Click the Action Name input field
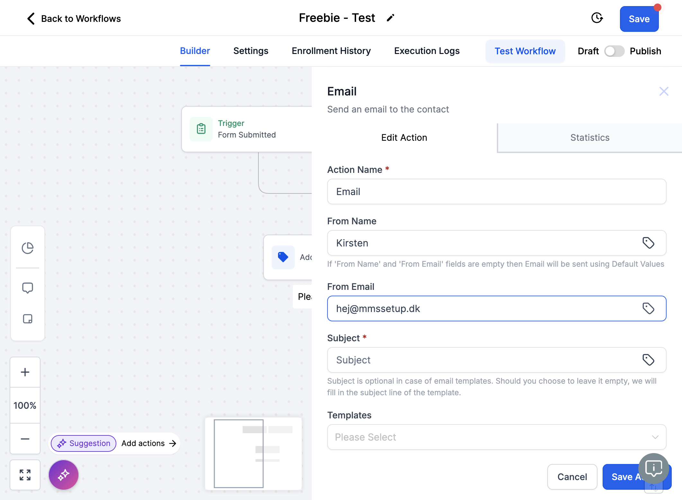 (x=497, y=192)
